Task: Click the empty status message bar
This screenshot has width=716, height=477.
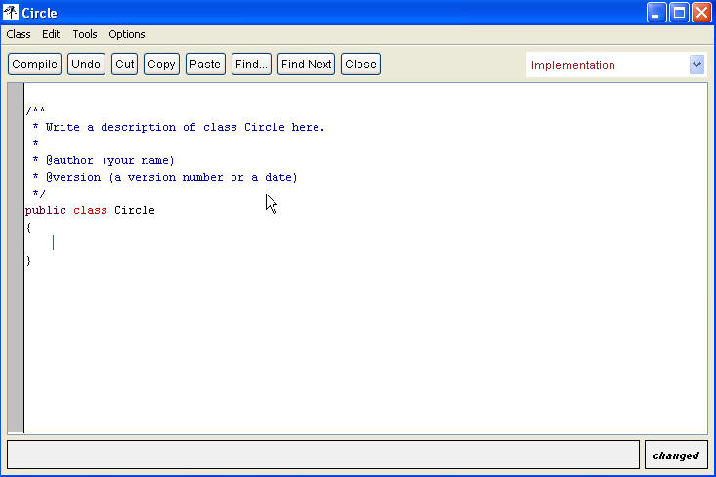Action: 322,455
